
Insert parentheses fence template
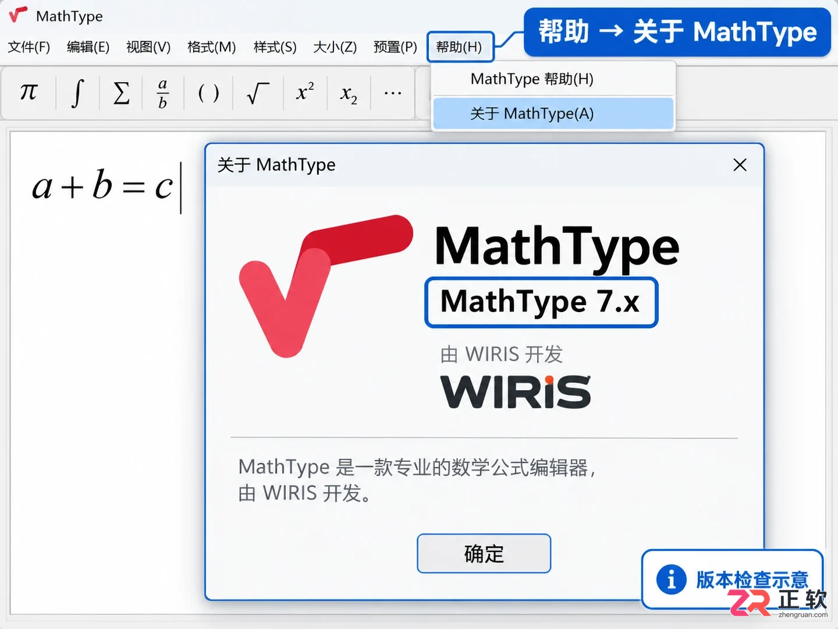208,93
